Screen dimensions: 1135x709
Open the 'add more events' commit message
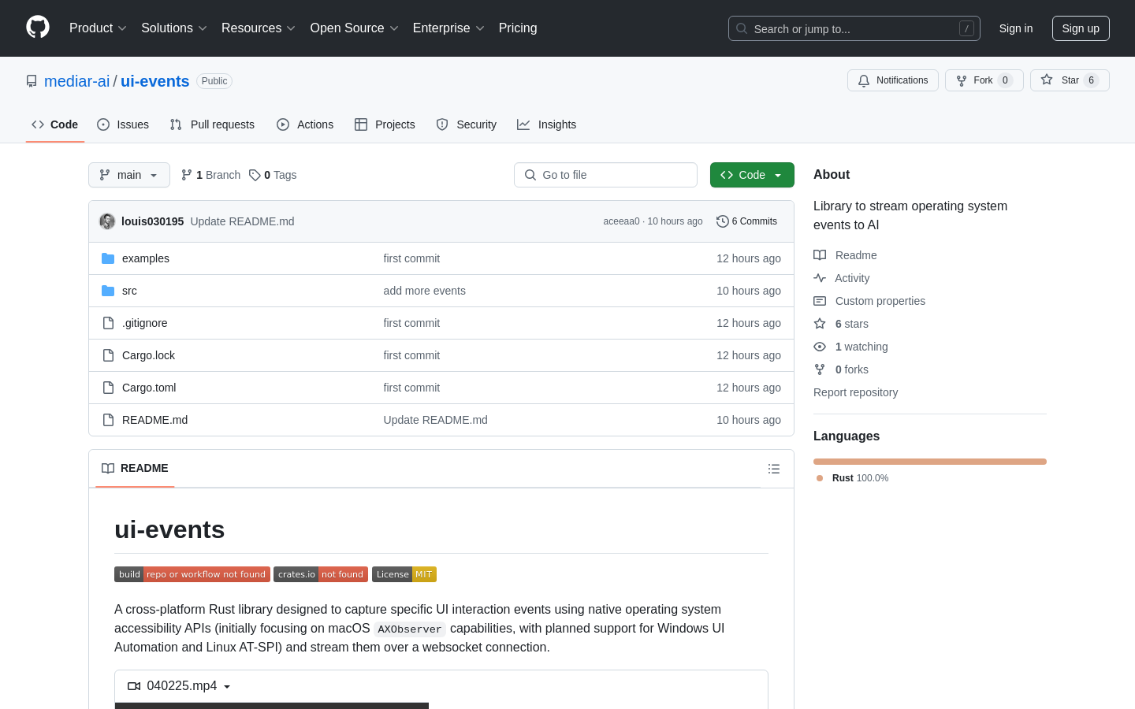424,291
